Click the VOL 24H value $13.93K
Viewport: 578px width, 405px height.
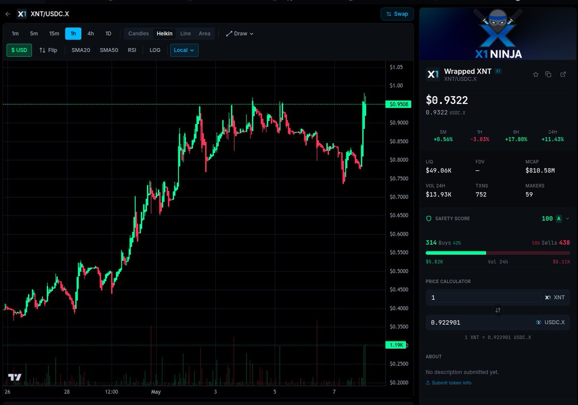[x=438, y=195]
